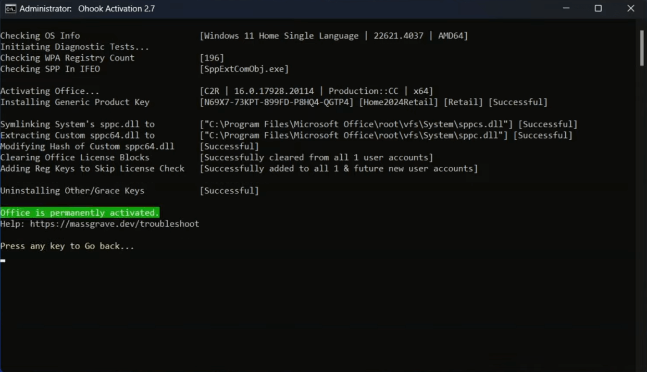Click the blinking cursor at the bottom
Image resolution: width=647 pixels, height=372 pixels.
click(3, 261)
